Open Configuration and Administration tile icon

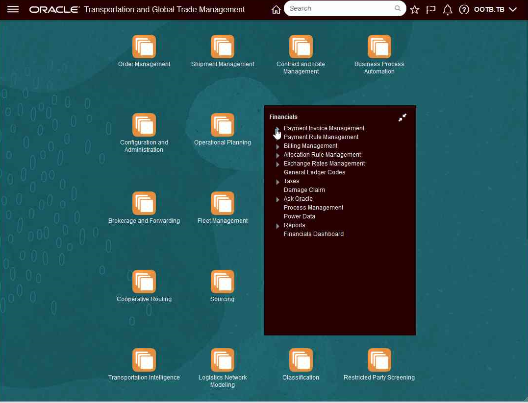pyautogui.click(x=144, y=125)
